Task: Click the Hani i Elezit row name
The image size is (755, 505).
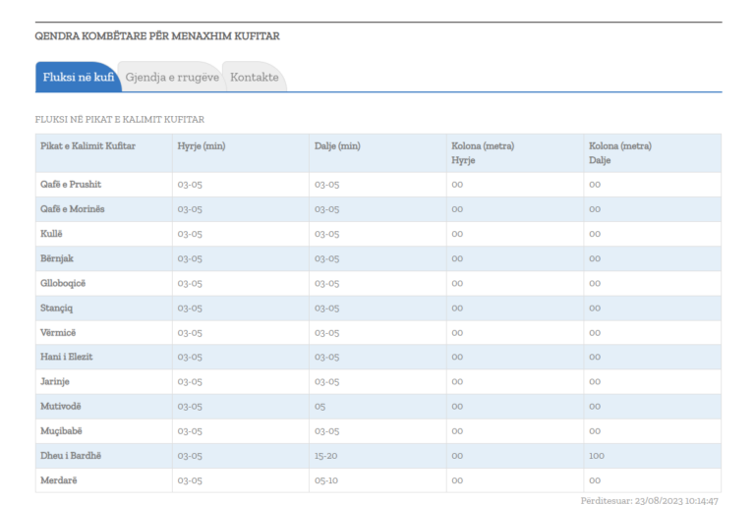Action: pyautogui.click(x=67, y=357)
